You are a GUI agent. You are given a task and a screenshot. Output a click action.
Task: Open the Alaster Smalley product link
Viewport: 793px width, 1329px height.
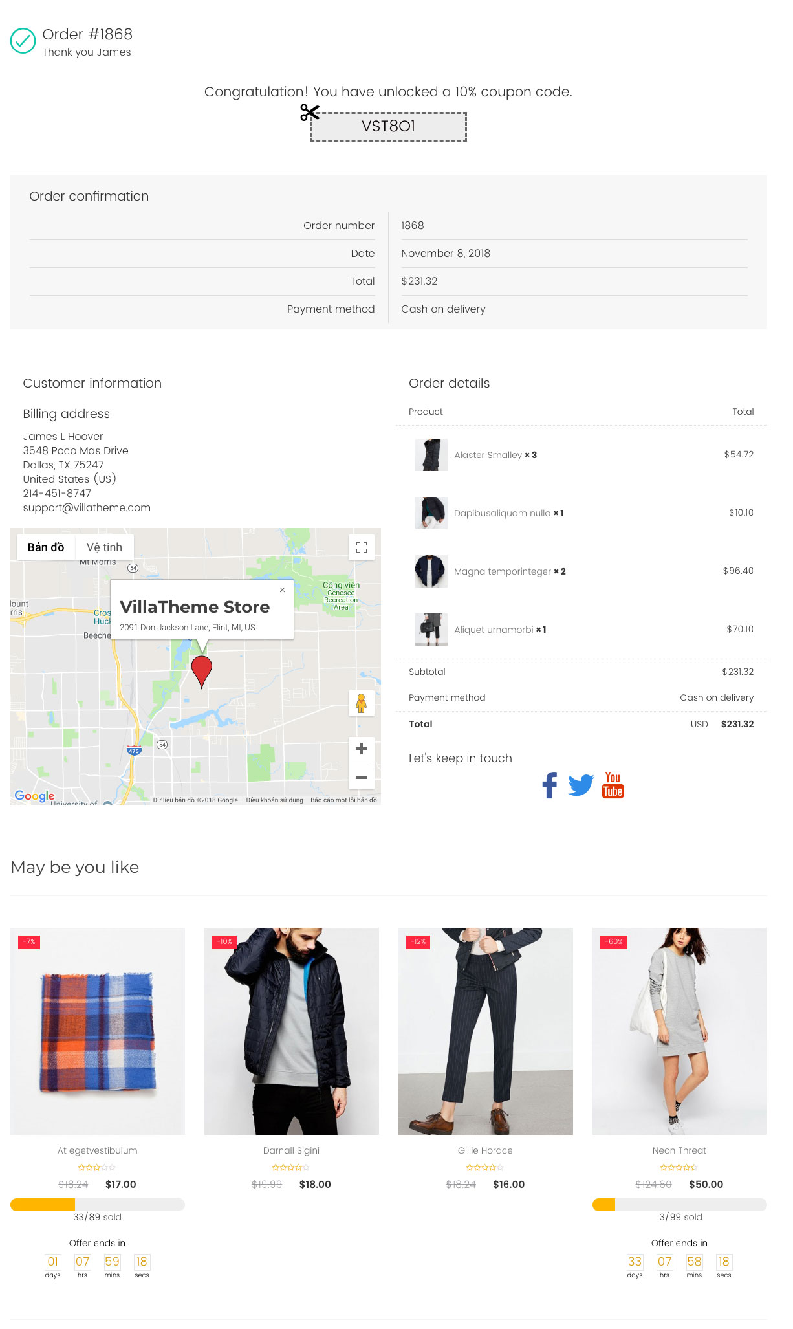coord(488,455)
